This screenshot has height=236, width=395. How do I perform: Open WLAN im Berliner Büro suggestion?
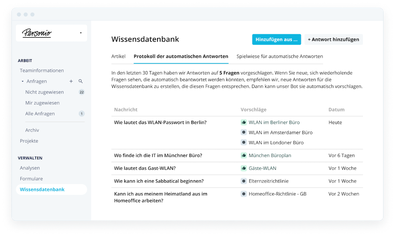coord(274,122)
